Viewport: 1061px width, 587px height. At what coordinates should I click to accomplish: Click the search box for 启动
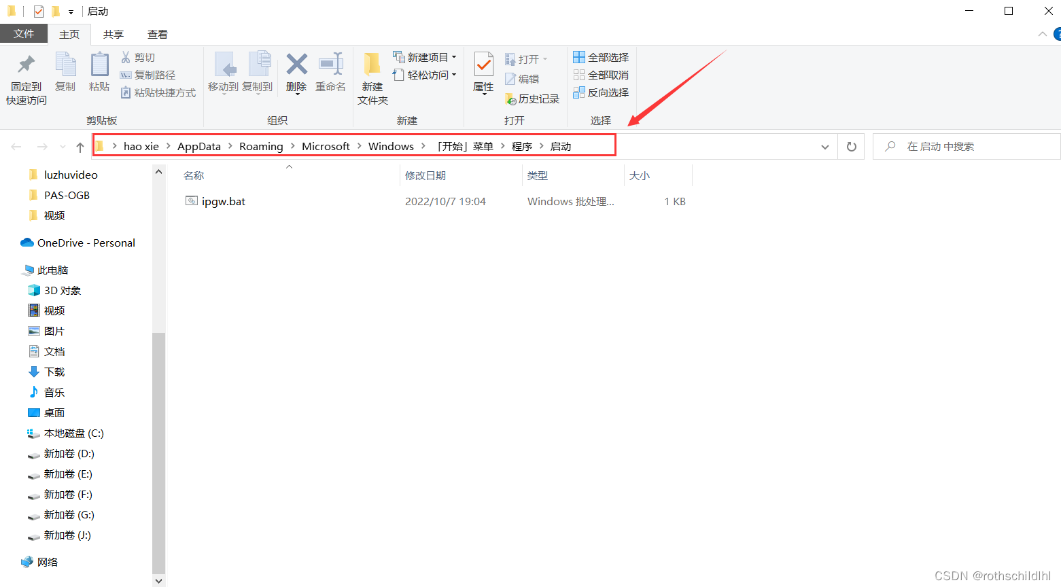967,147
